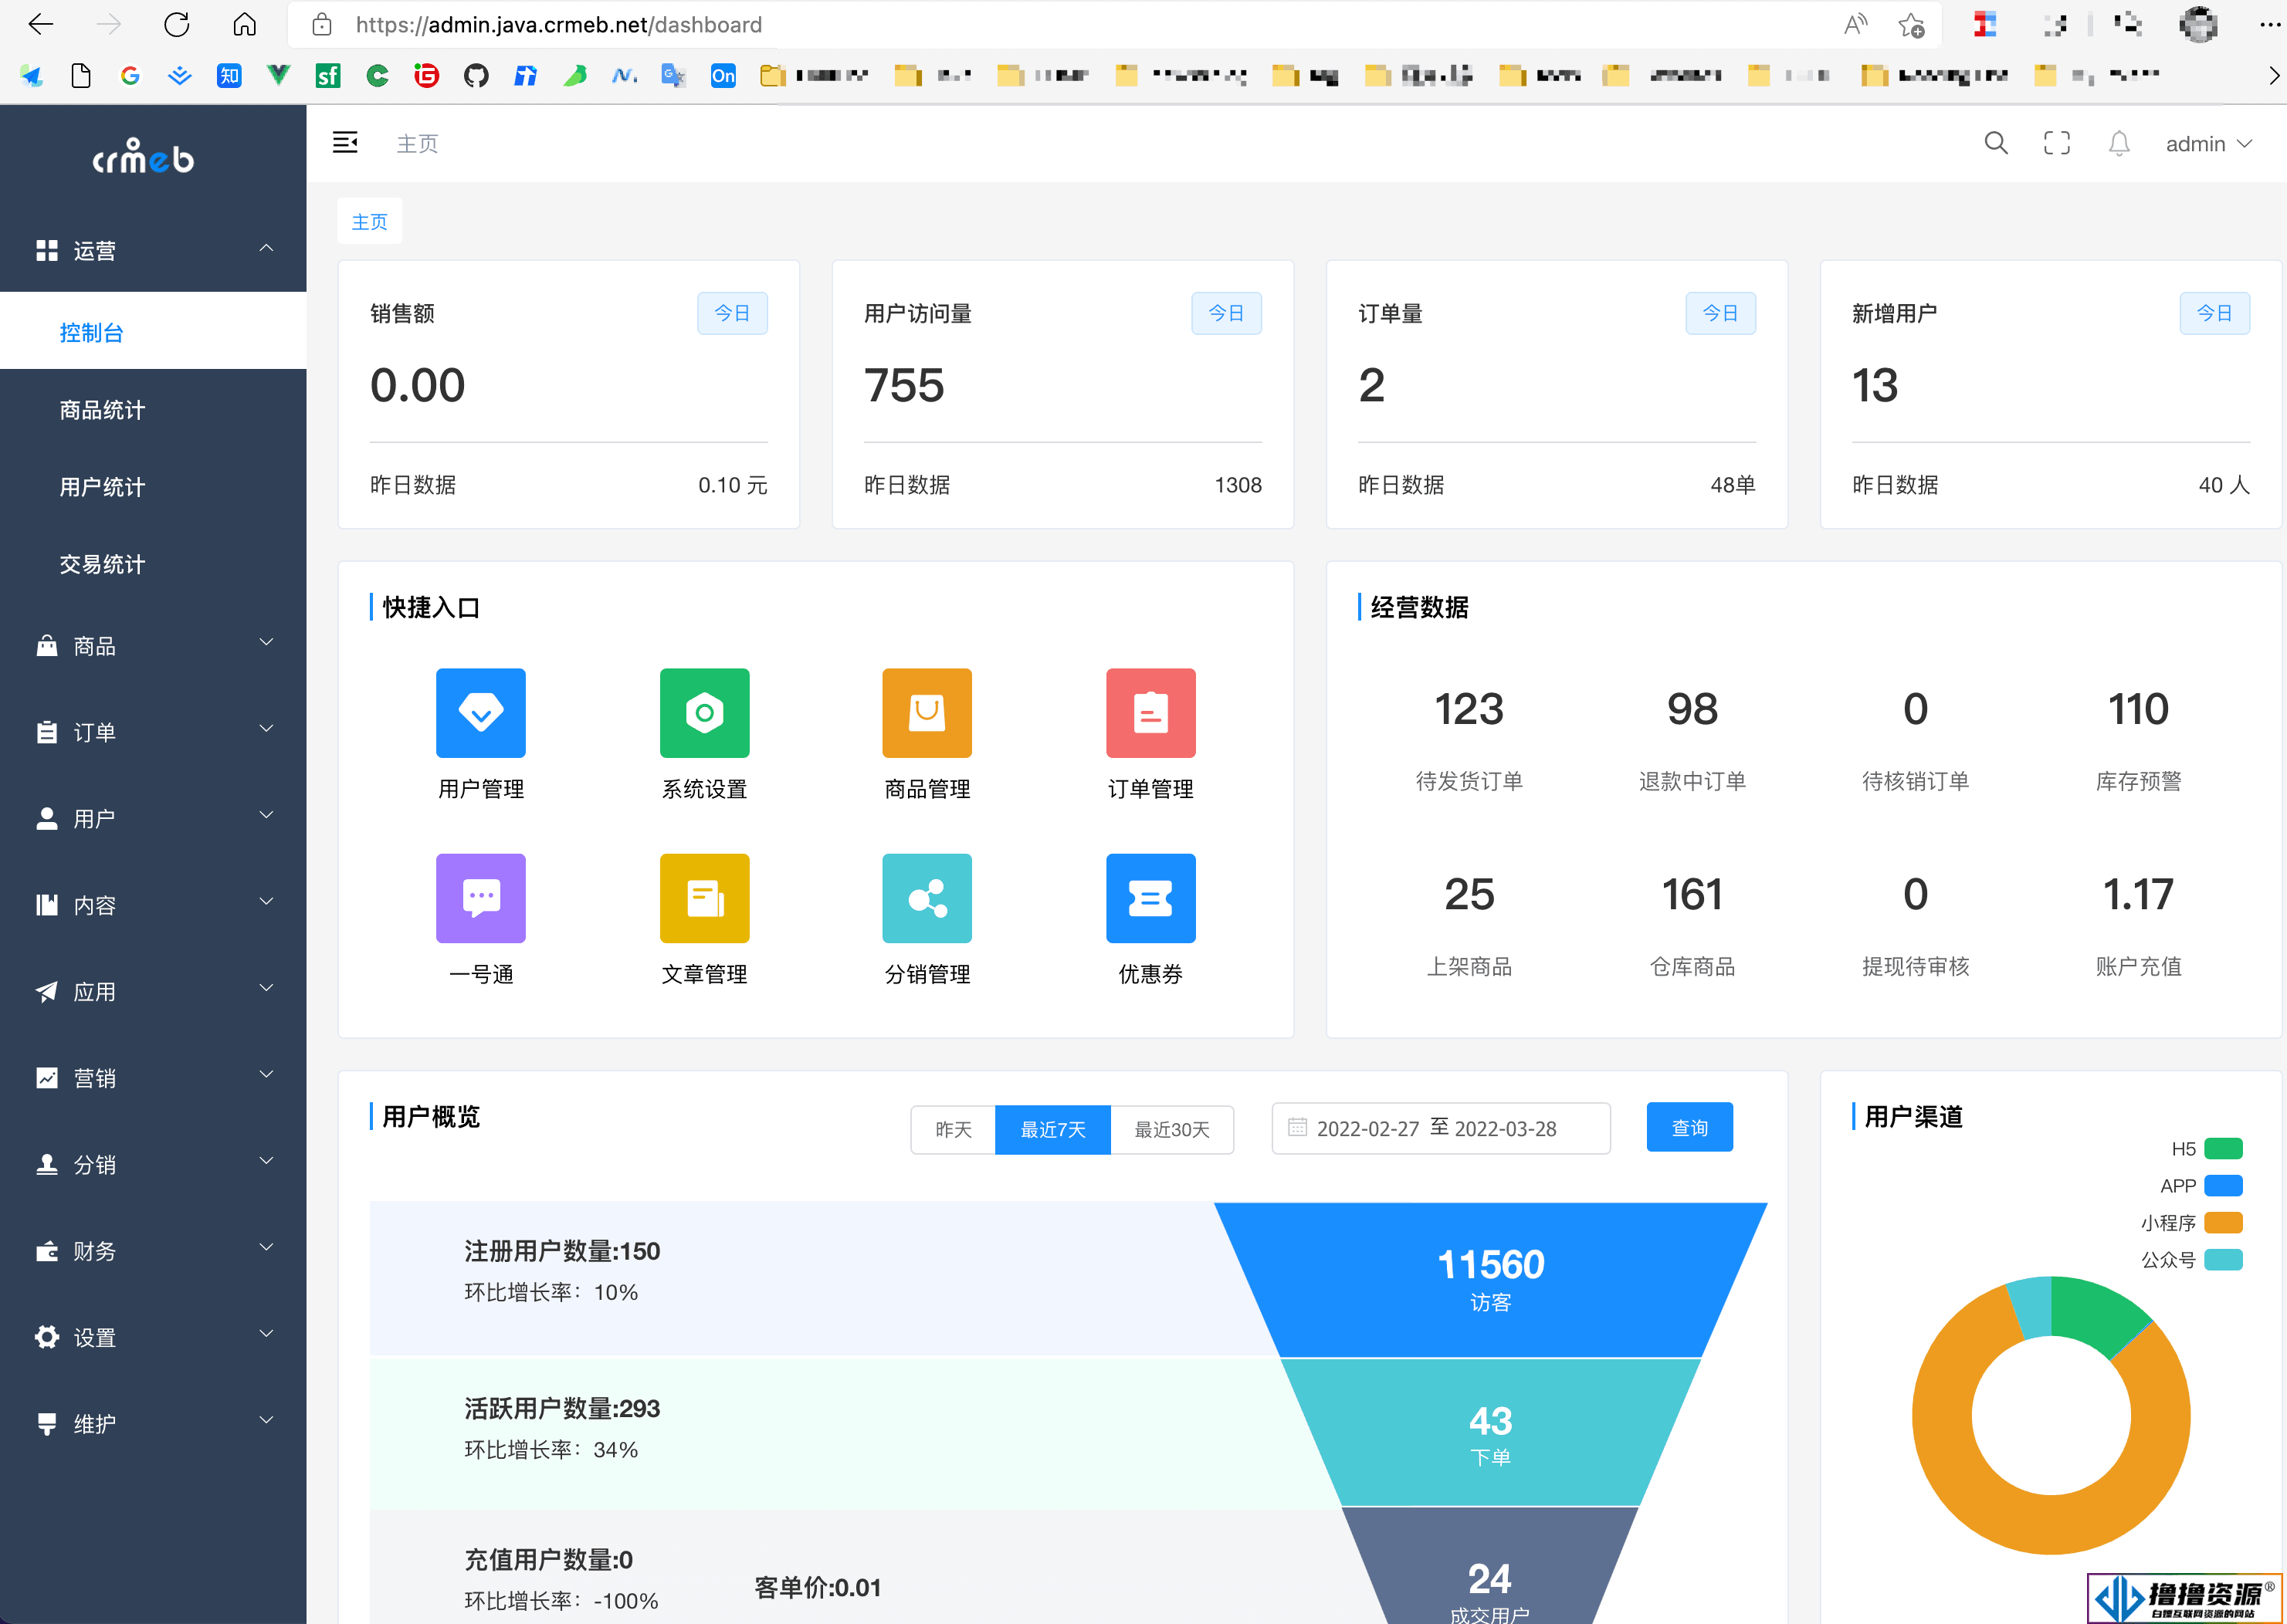Click the 下单 funnel segment 43
Screen dimensions: 2287x1624
(1491, 1433)
